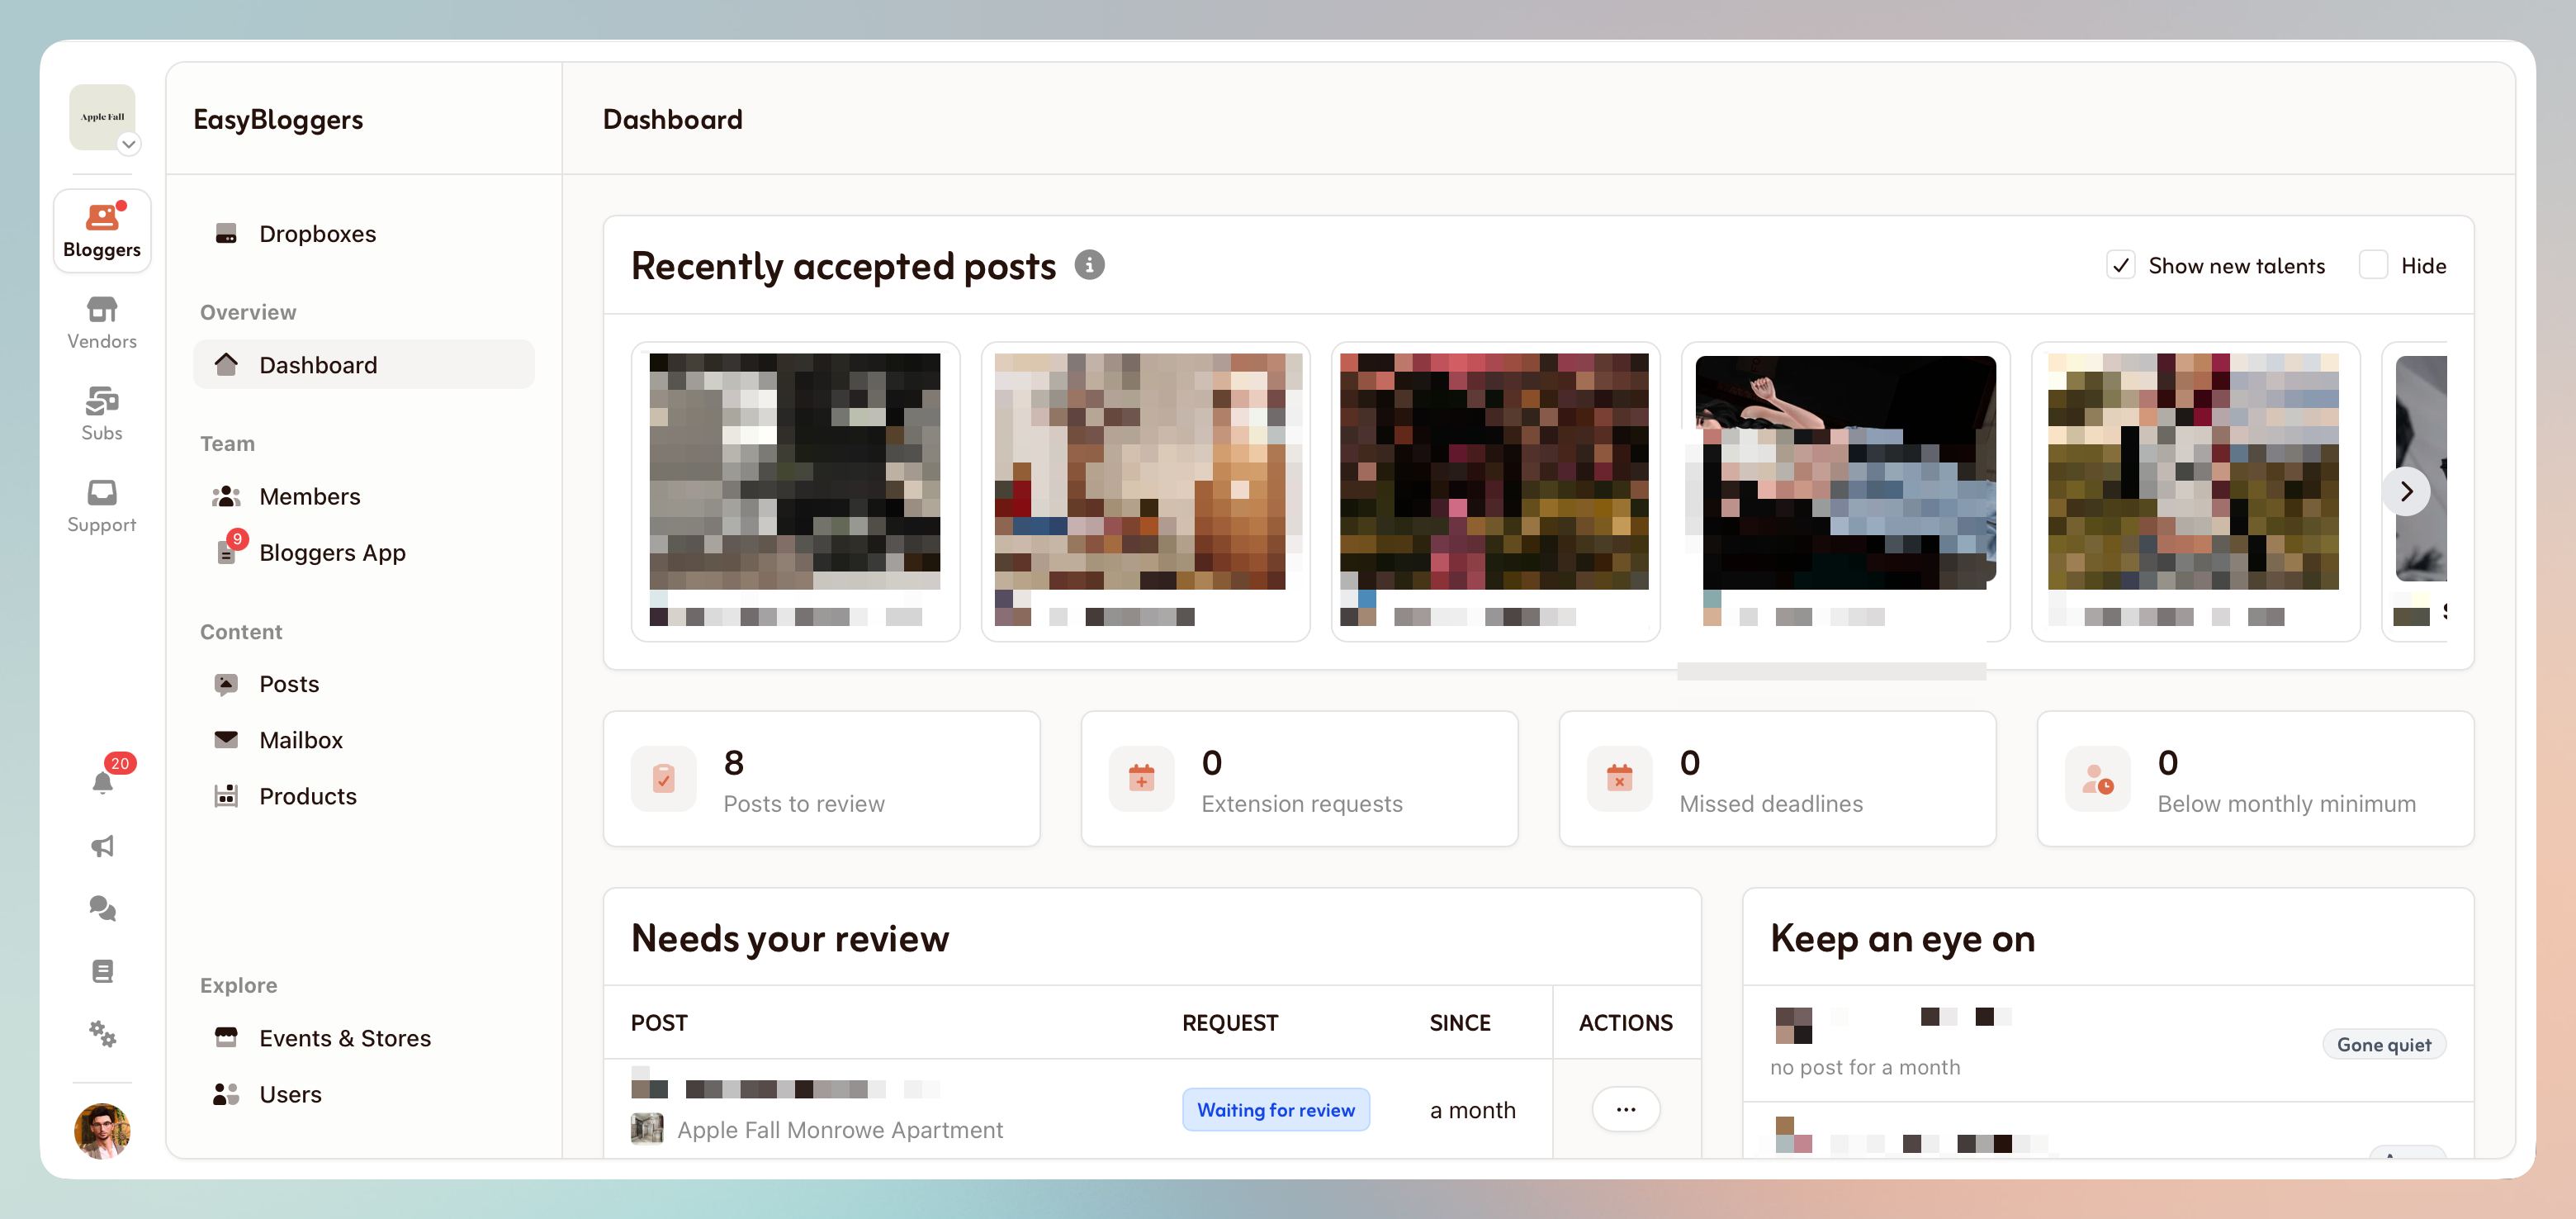Show info about Recently accepted posts
Viewport: 2576px width, 1219px height.
pyautogui.click(x=1089, y=265)
